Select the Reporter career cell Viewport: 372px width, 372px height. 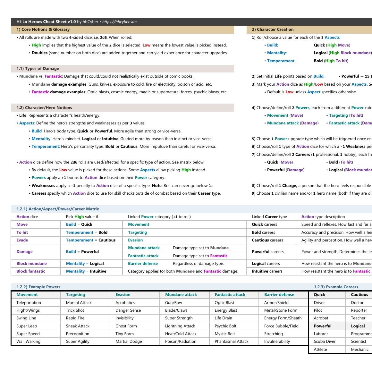359,310
